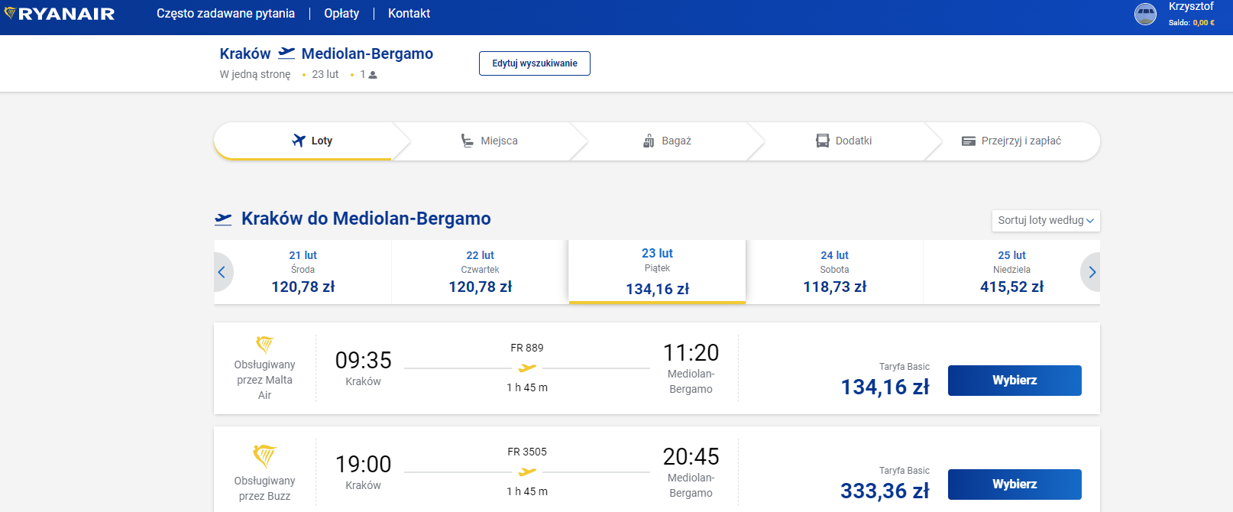Click the 'W jedną stronę' trip type text
This screenshot has width=1233, height=512.
[x=255, y=75]
